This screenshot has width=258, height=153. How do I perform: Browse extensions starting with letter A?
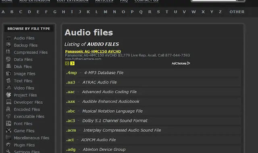click(x=3, y=12)
